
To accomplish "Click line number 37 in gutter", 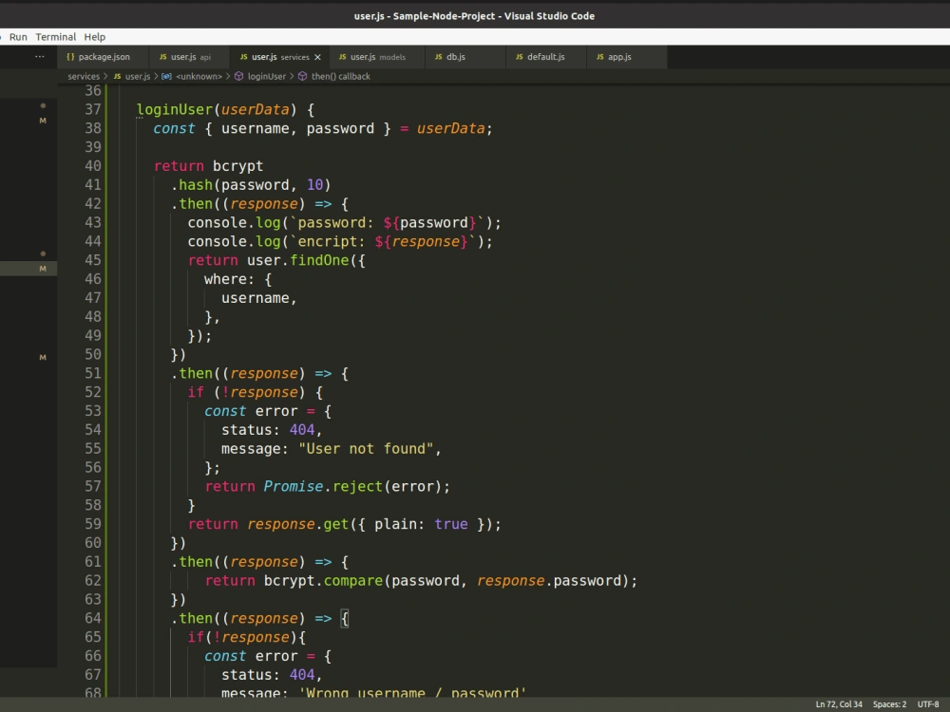I will click(x=93, y=109).
